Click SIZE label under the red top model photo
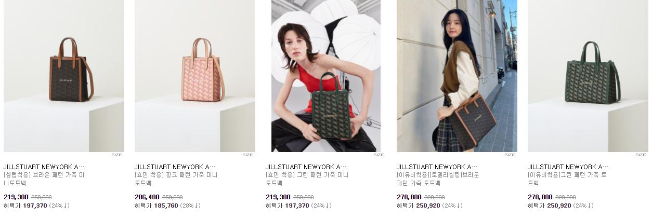The width and height of the screenshot is (652, 219). click(379, 155)
